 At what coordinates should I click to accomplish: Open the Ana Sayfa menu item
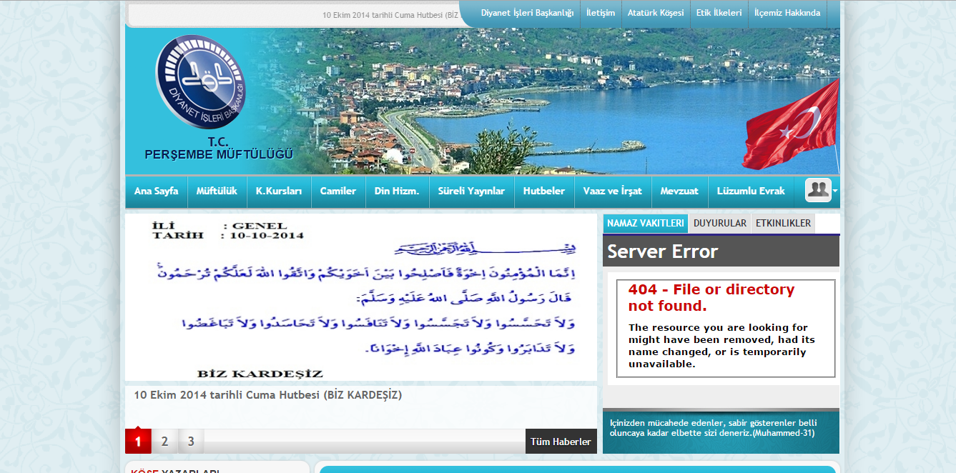click(156, 191)
